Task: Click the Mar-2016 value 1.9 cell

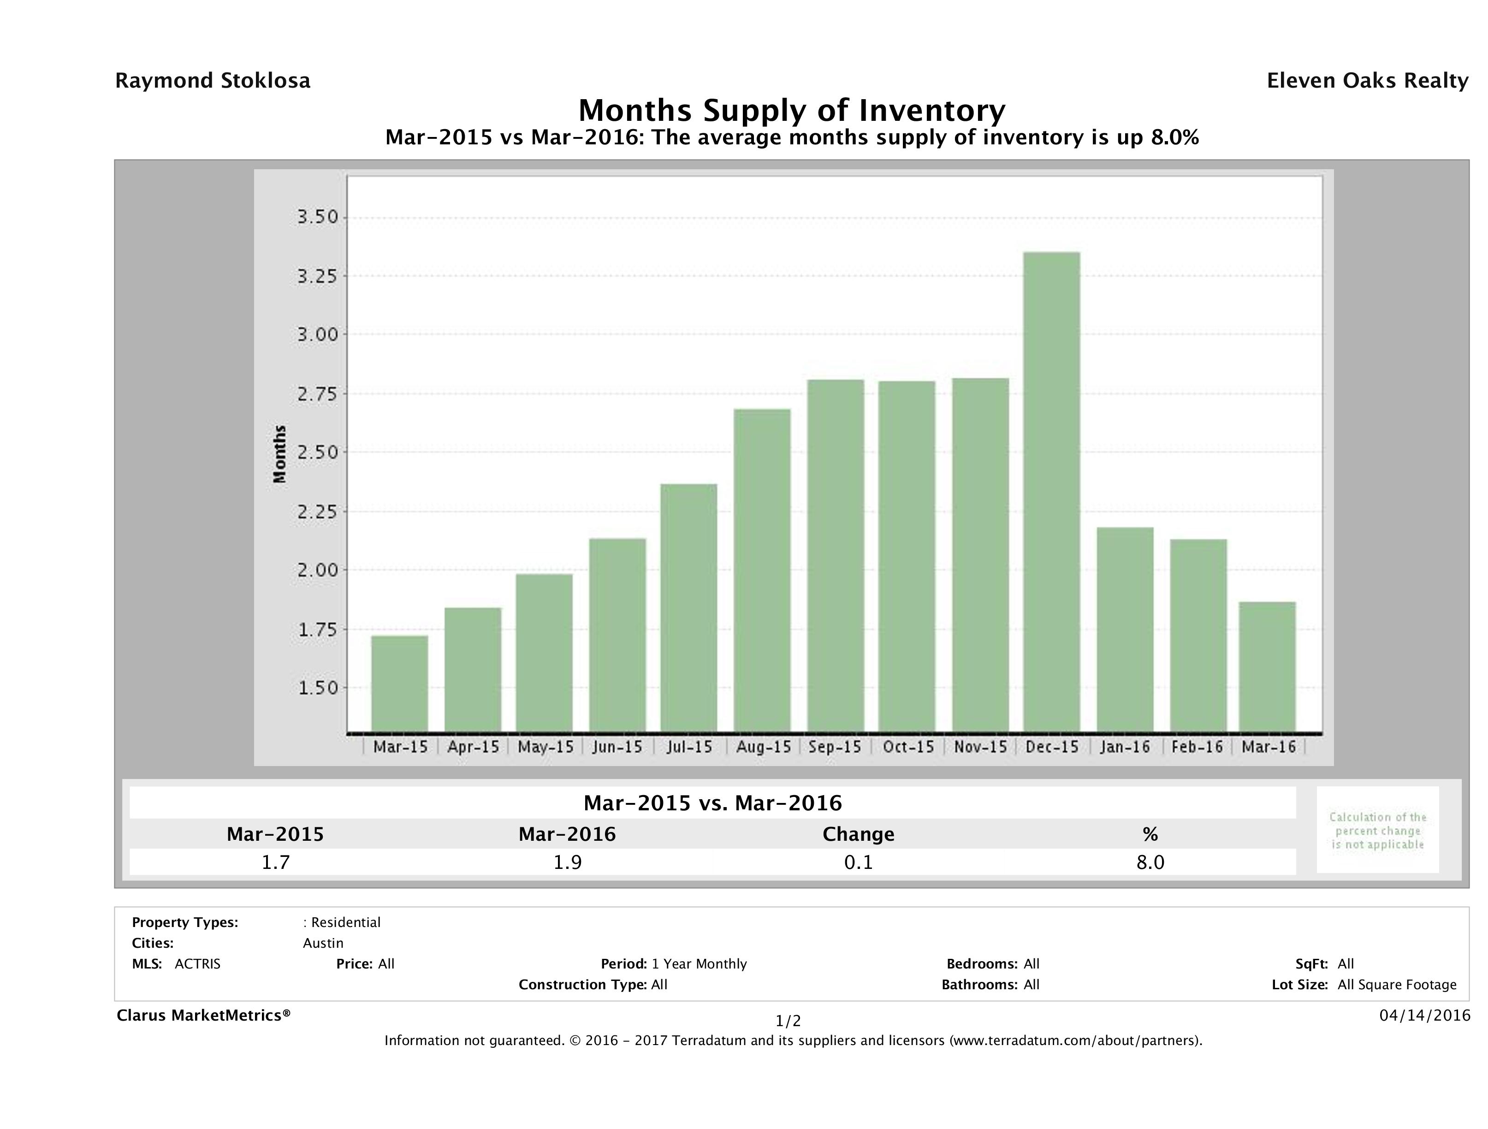Action: [x=567, y=862]
